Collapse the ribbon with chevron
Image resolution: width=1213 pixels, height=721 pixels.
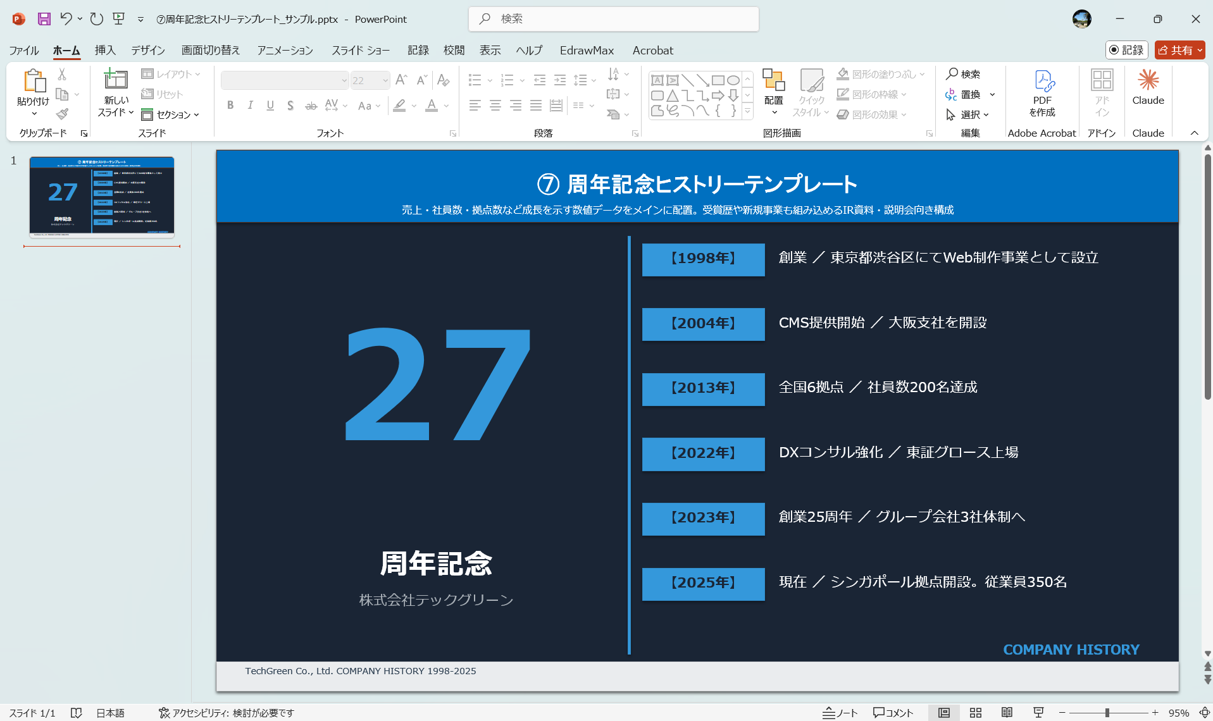[1194, 133]
